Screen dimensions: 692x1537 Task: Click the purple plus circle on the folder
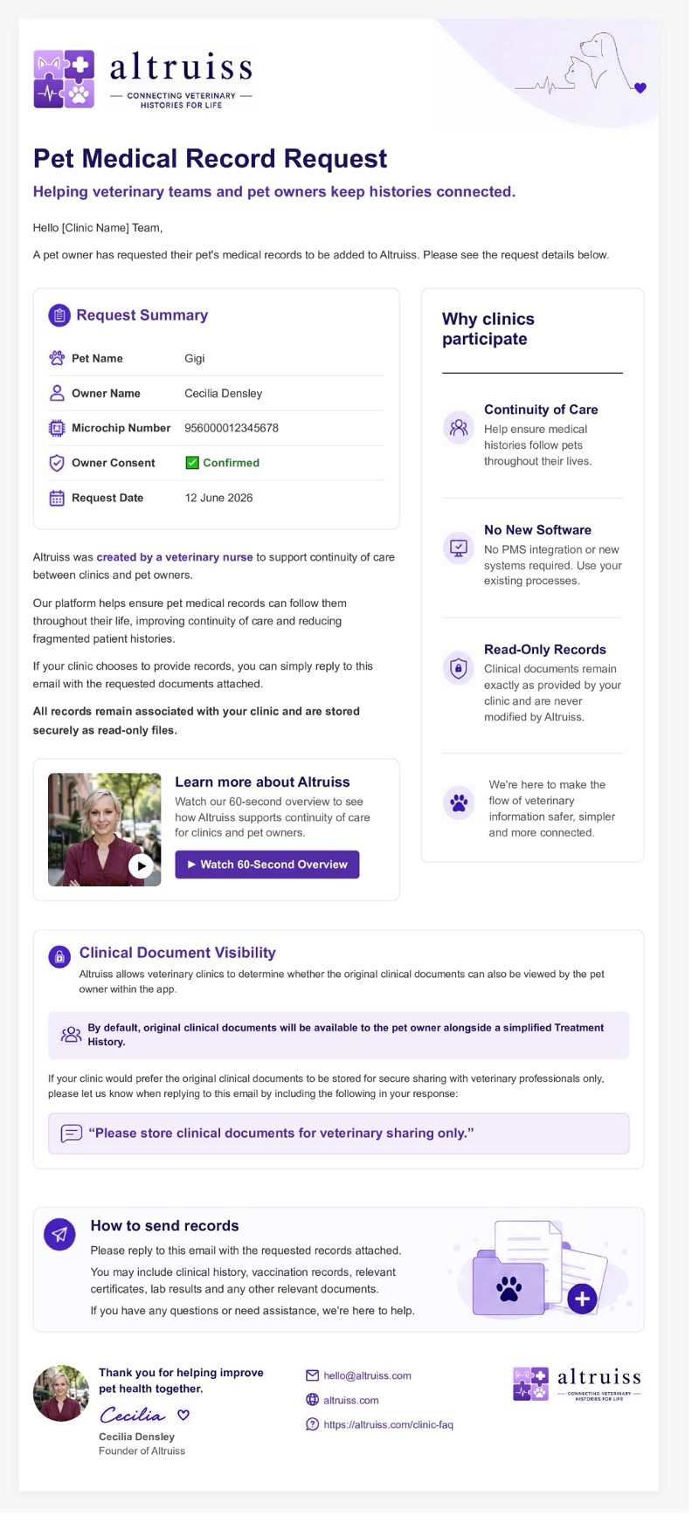click(582, 1299)
